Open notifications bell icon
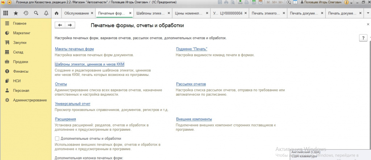Screen dimensions: 371x160 point(46,13)
